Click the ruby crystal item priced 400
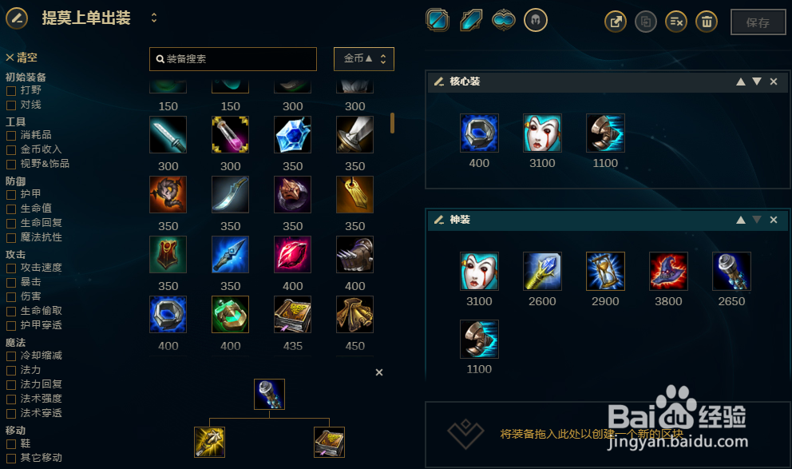Viewport: 792px width, 469px height. [292, 254]
